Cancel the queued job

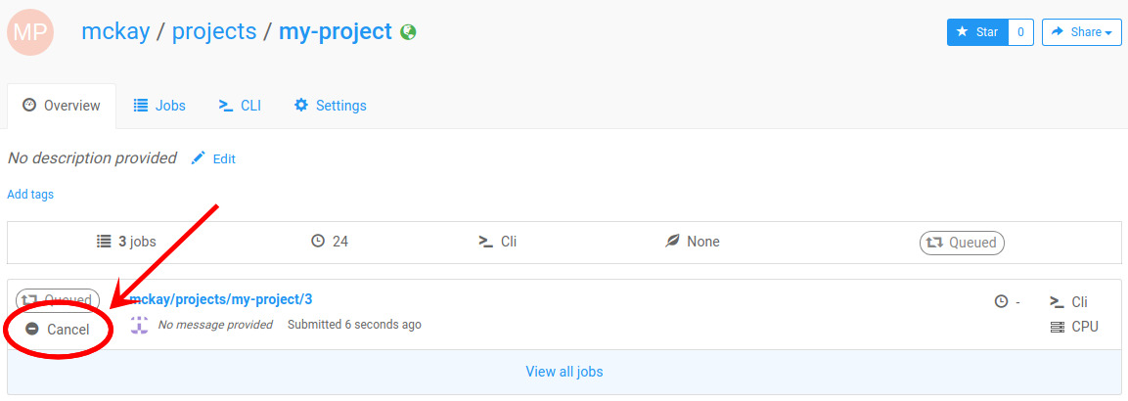[58, 330]
